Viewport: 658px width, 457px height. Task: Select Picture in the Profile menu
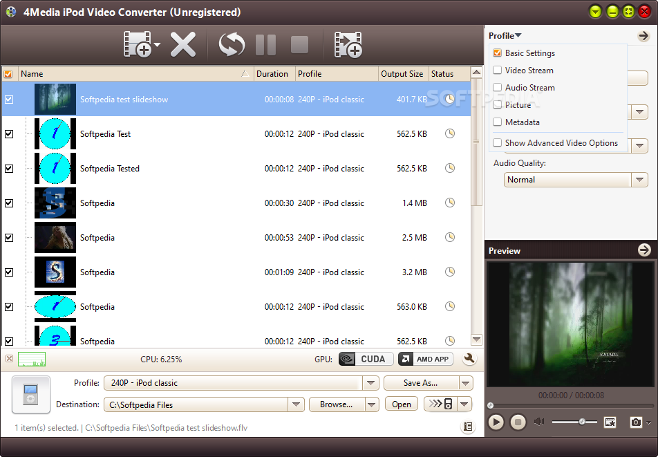click(518, 105)
